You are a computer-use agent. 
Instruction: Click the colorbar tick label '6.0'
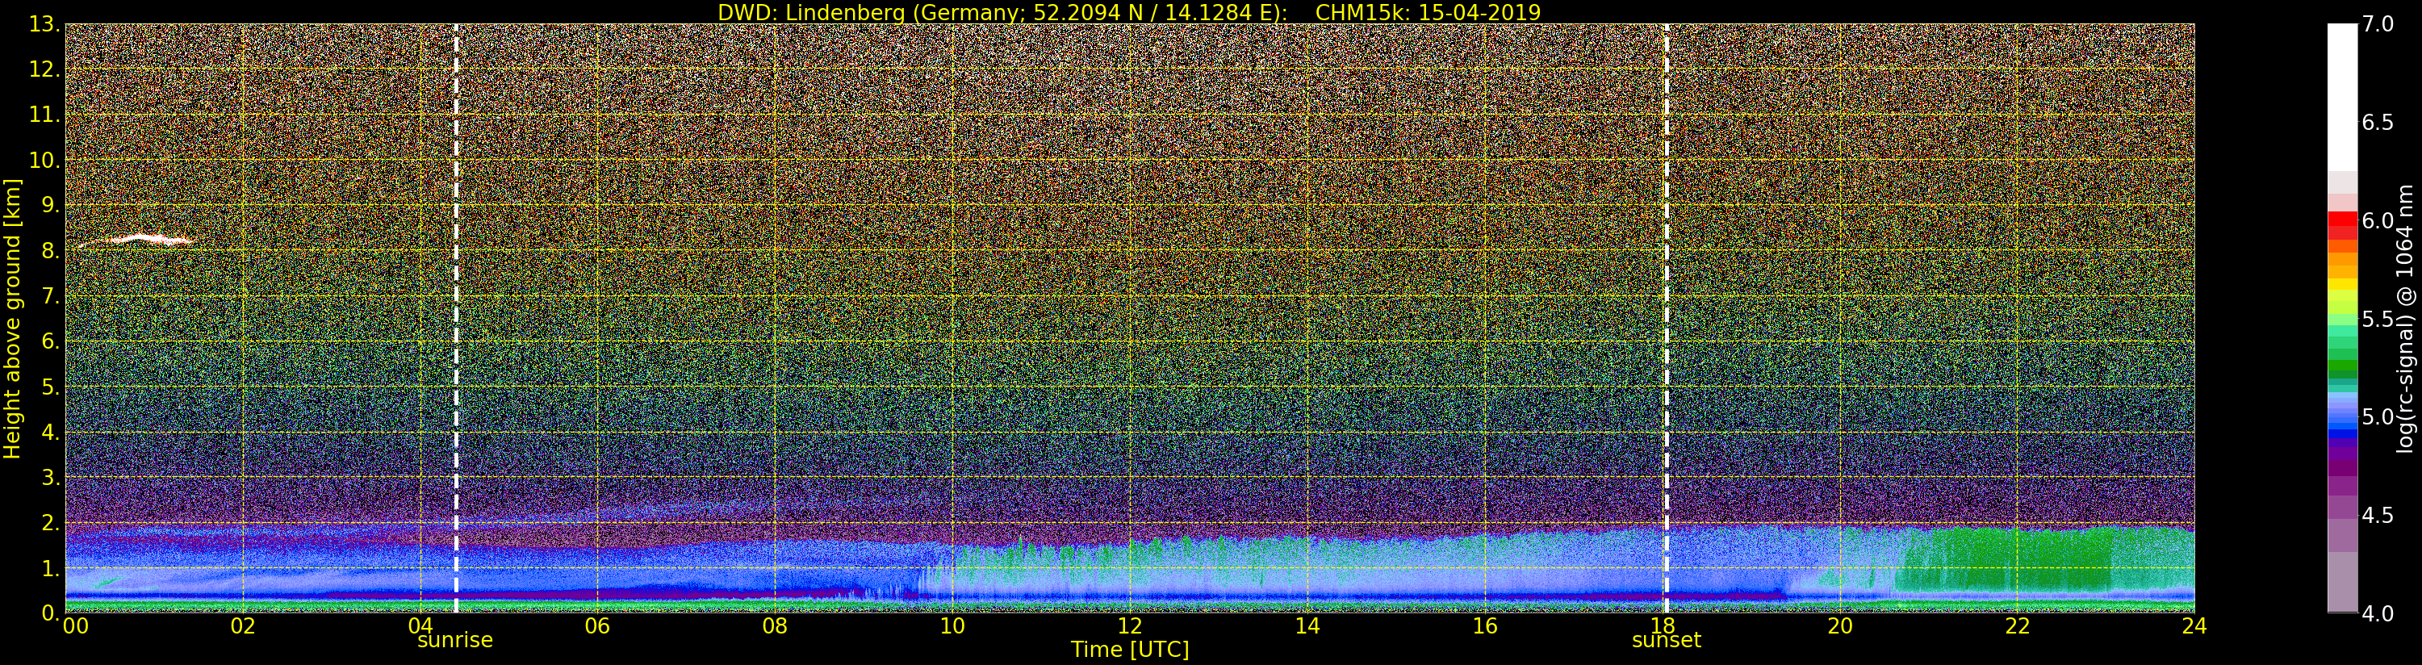tap(2378, 221)
